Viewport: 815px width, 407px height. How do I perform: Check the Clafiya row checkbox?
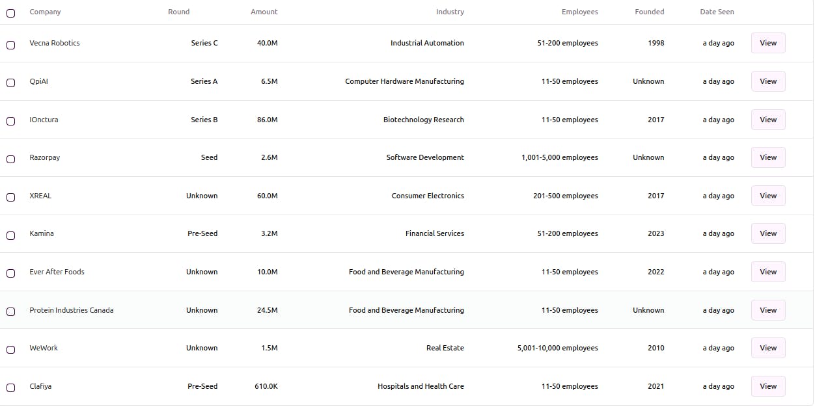coord(10,388)
